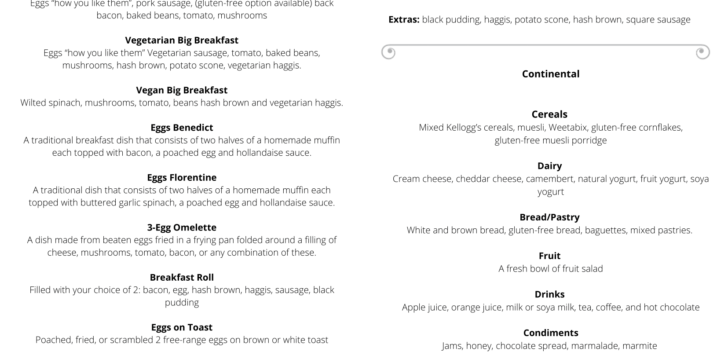
Task: Click the Eggs Florentine heading
Action: click(182, 177)
